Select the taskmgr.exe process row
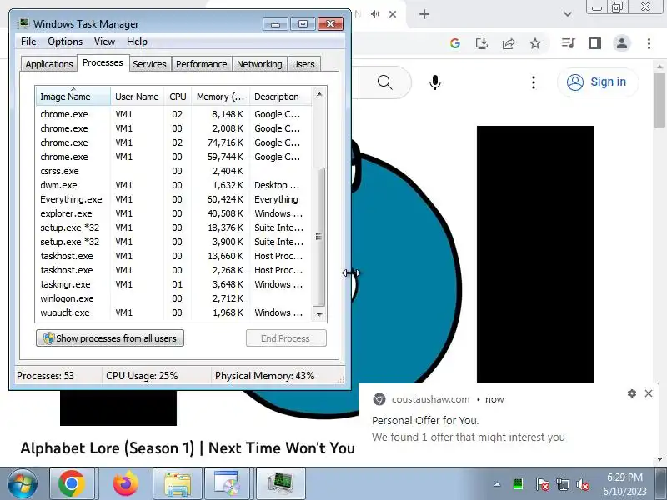The width and height of the screenshot is (667, 500). coord(174,284)
